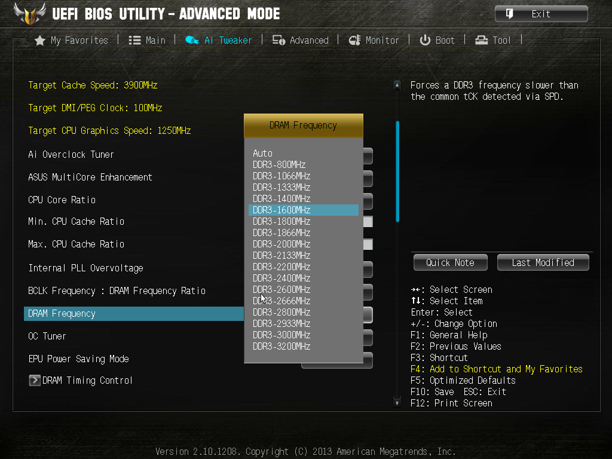Choose DDR3-1800MHz frequency

pyautogui.click(x=304, y=221)
